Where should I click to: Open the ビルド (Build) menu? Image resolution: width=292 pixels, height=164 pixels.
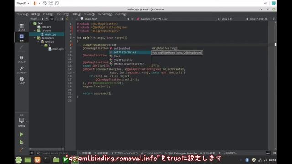click(x=48, y=14)
